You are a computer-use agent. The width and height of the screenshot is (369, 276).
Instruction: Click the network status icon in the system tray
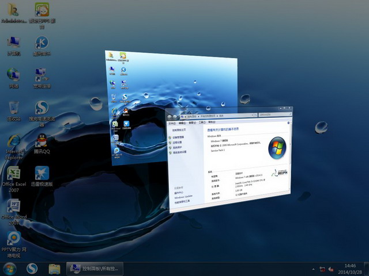coord(322,269)
